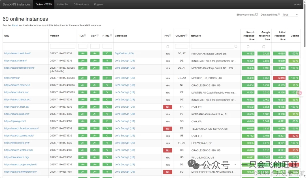Open Let's Encrypt certificate for searx.stream row
Screen dimensions: 306x178
tap(125, 60)
